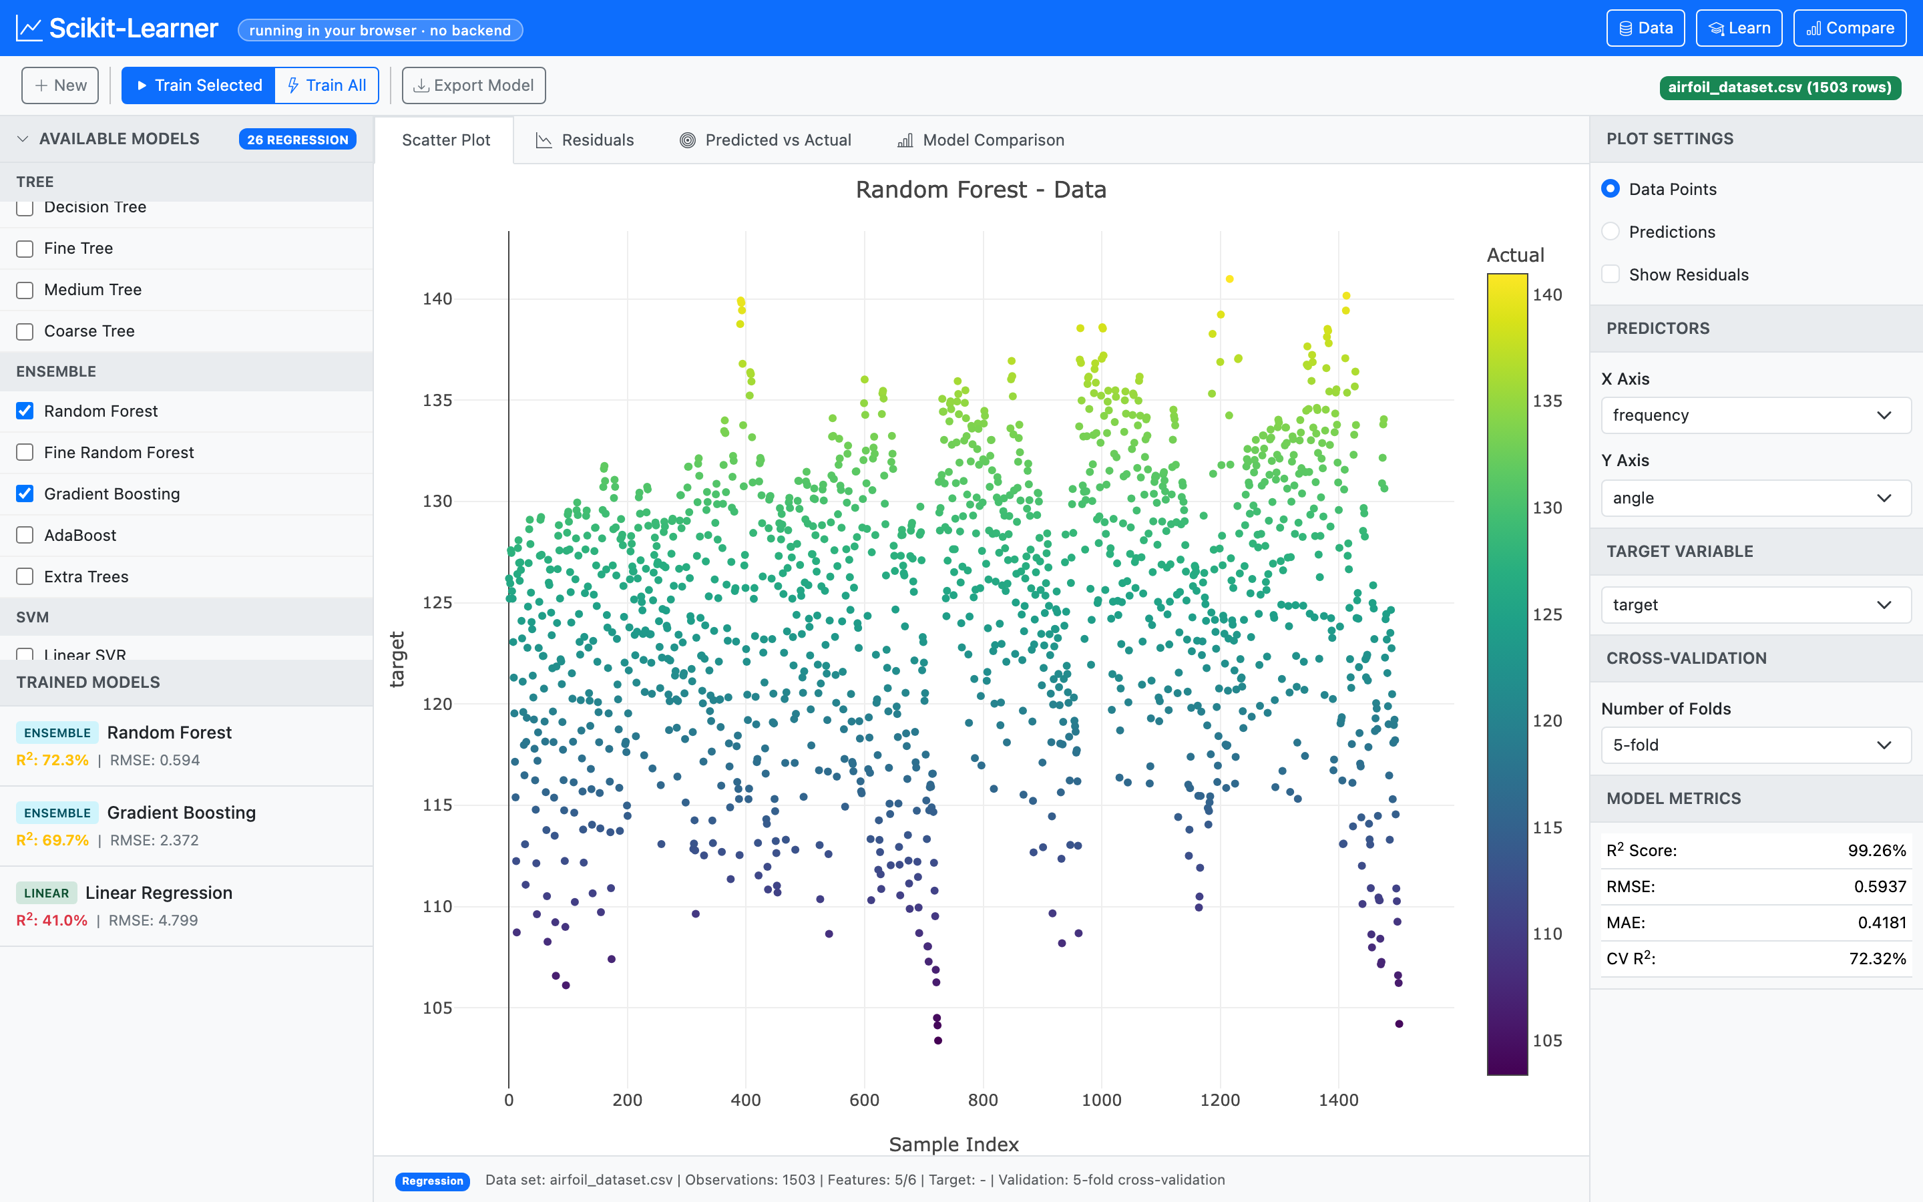1923x1202 pixels.
Task: Click the target icon beside Predicted vs Actual
Action: coord(687,140)
